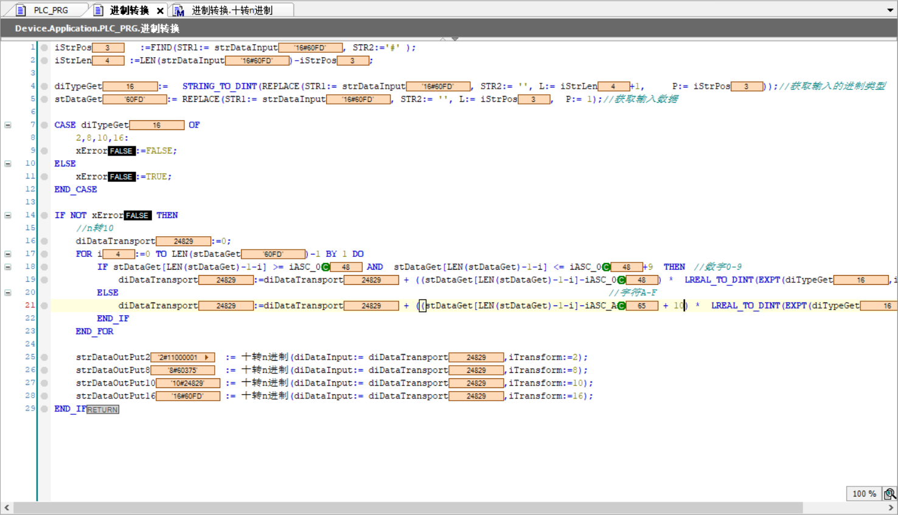
Task: Open the 100 % zoom level selector
Action: [864, 494]
